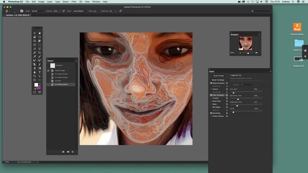Open the tool preset picker in the options bar
Viewport: 308px width, 173px height.
click(8, 11)
